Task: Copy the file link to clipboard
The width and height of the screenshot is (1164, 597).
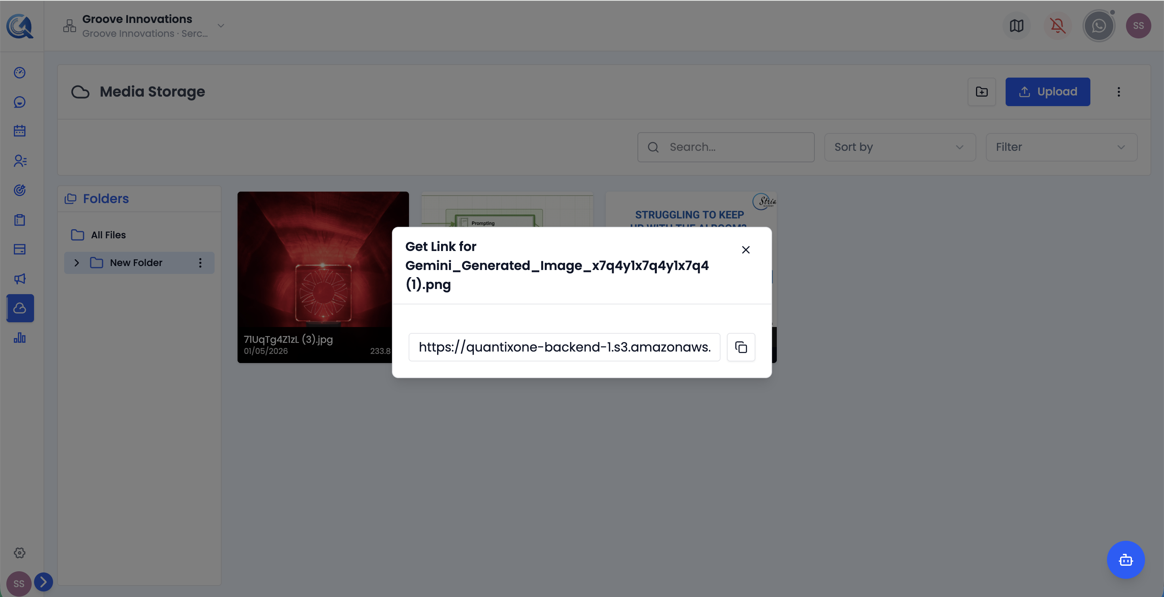Action: pyautogui.click(x=741, y=347)
